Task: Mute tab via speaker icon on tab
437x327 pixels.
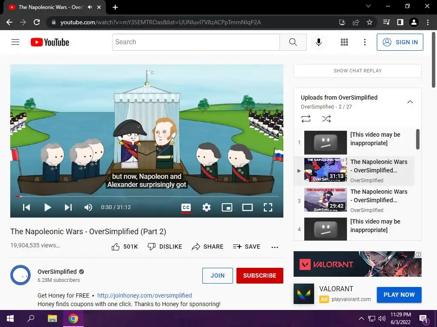Action: pyautogui.click(x=90, y=7)
